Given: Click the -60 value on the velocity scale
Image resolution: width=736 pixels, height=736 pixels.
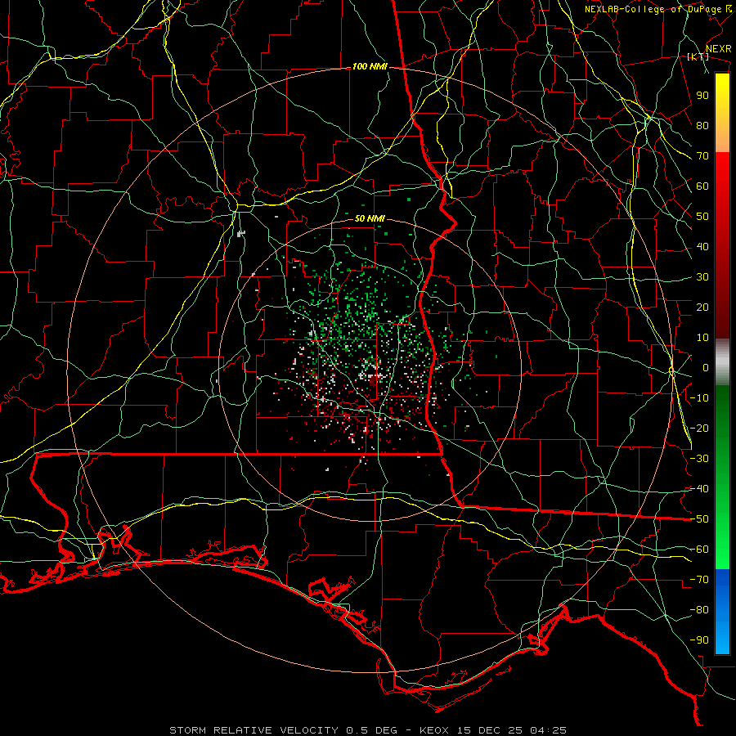Looking at the screenshot, I should [699, 550].
